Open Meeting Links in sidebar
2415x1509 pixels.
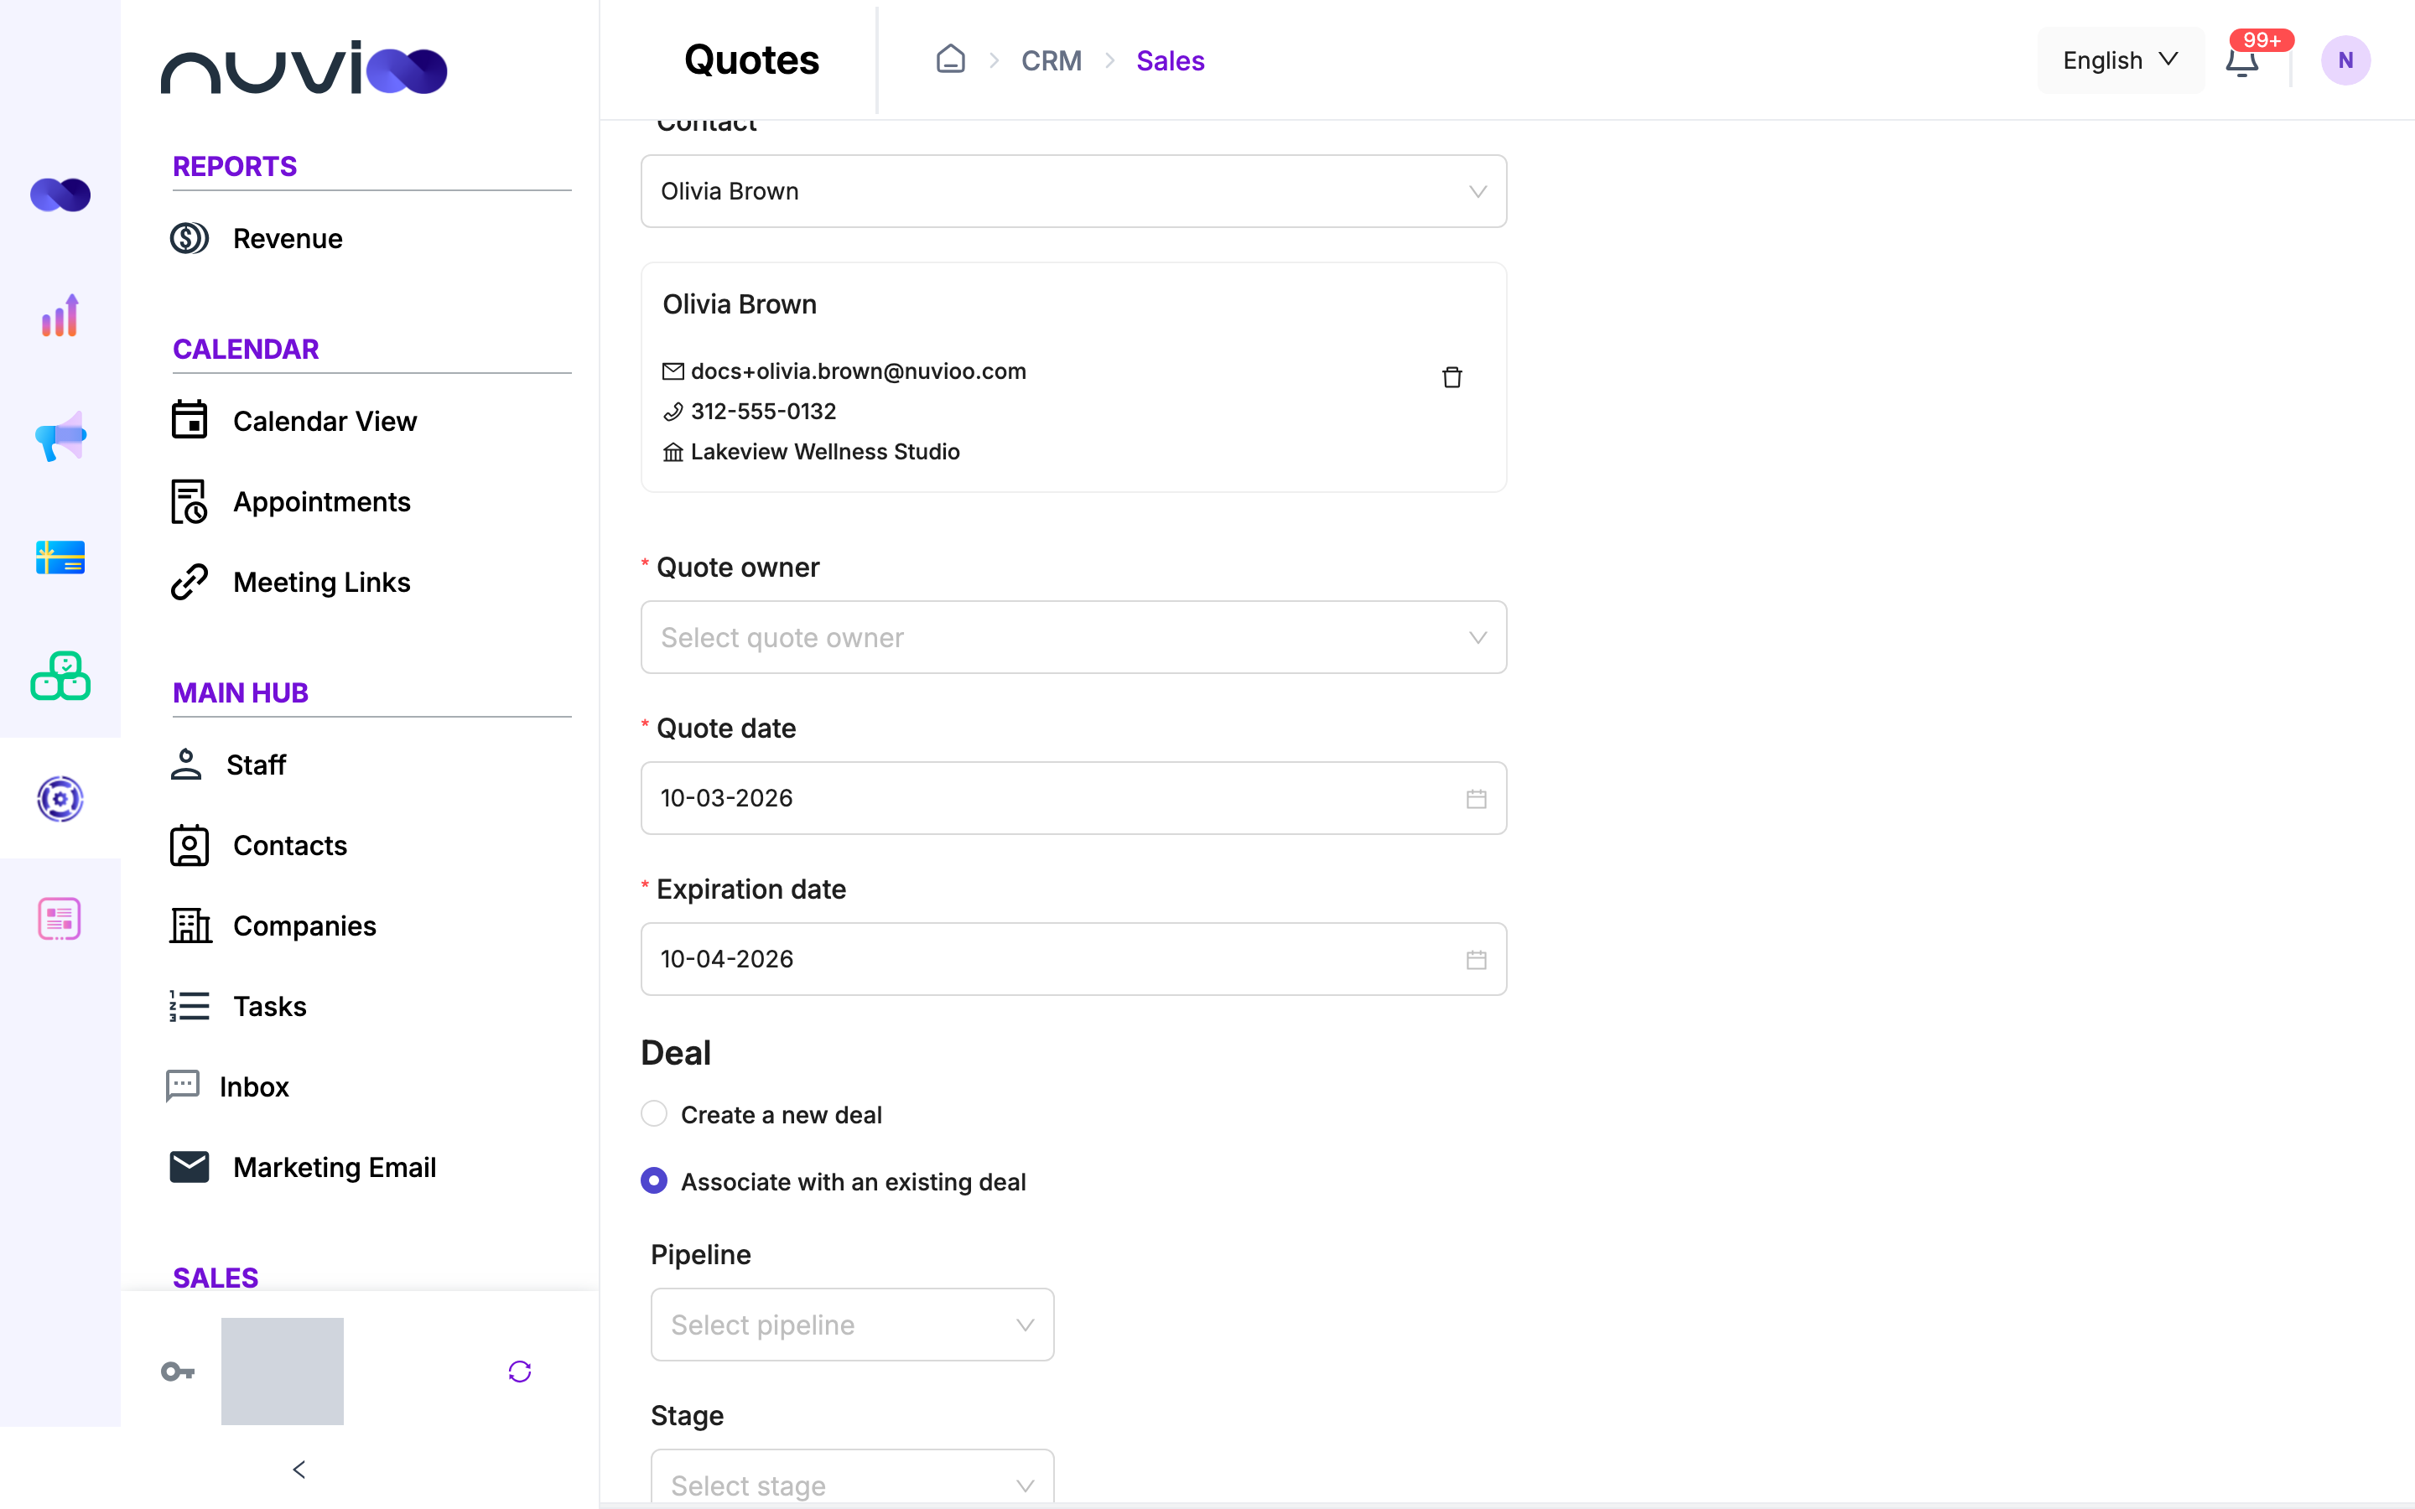tap(290, 582)
